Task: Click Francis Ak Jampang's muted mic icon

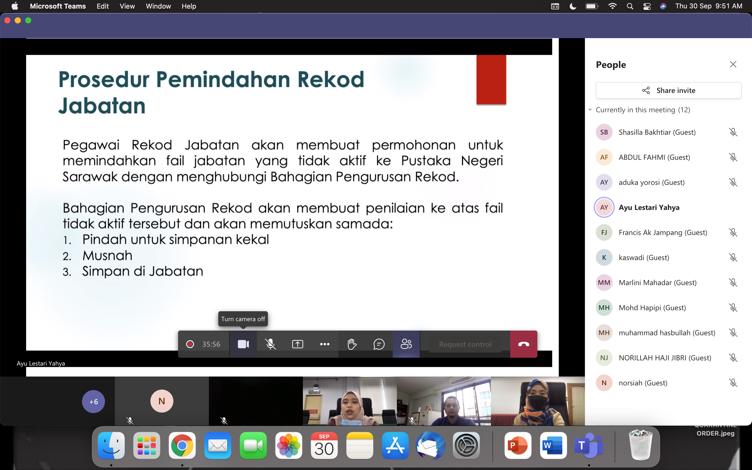Action: point(733,232)
